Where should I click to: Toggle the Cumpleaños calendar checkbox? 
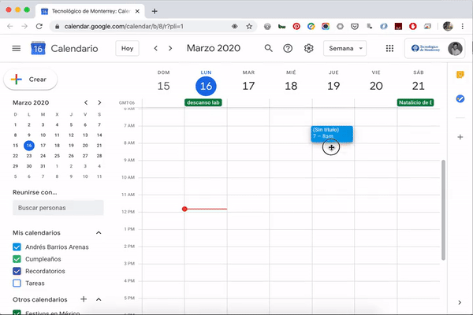pos(17,259)
